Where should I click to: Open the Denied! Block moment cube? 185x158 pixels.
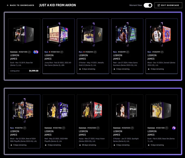coord(161,34)
